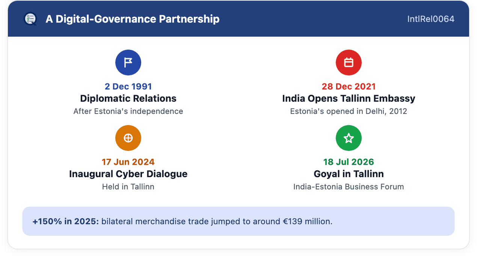Select the 18 Jul 2026 date
Screen dimensions: 477x258
click(x=349, y=162)
